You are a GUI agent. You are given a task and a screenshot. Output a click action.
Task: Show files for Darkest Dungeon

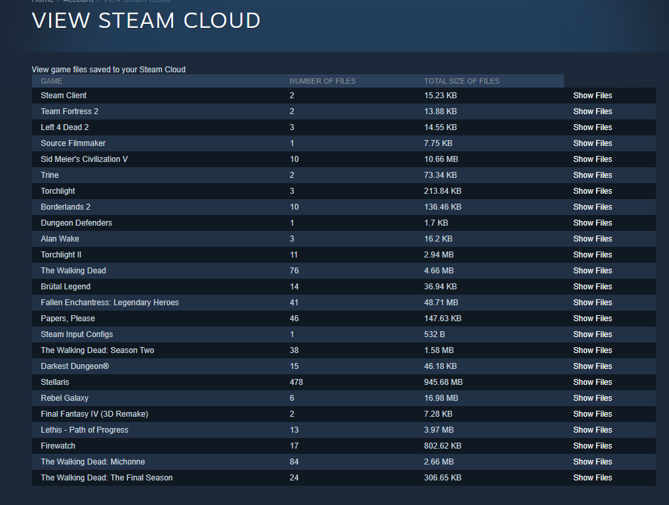(592, 366)
